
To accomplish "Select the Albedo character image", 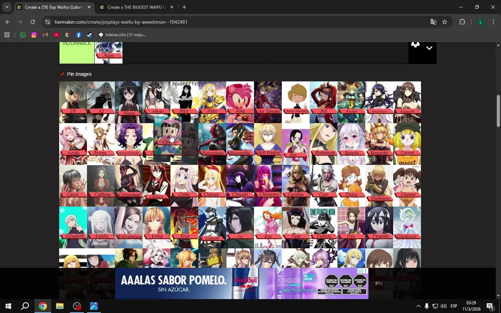I will pyautogui.click(x=157, y=102).
